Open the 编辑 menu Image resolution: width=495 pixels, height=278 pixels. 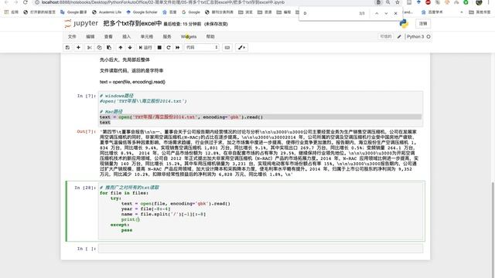click(x=90, y=36)
